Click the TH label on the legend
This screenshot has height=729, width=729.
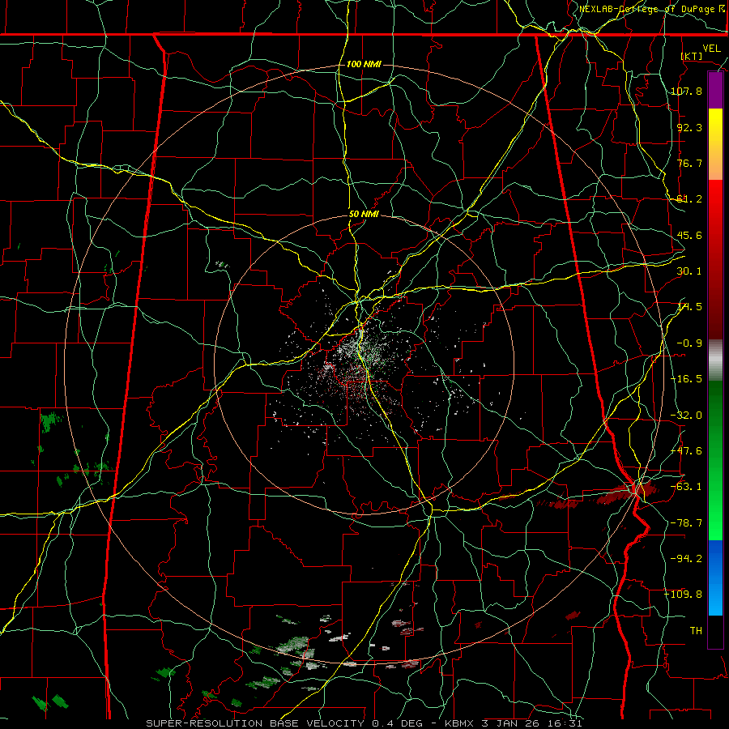[696, 631]
